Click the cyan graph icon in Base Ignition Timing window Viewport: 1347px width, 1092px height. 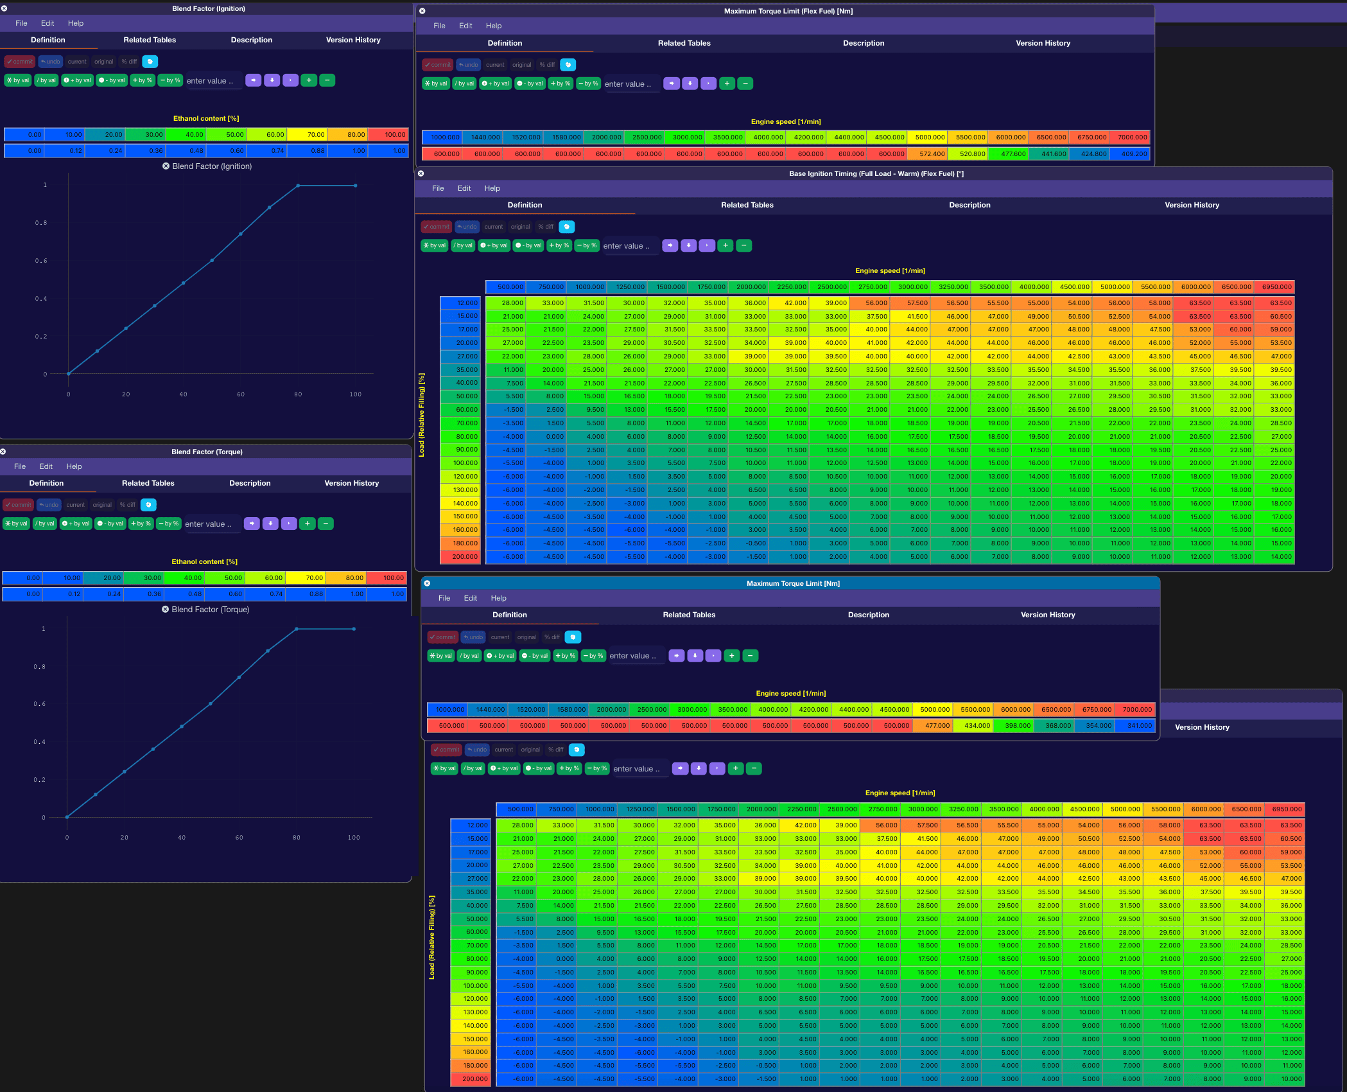[567, 227]
